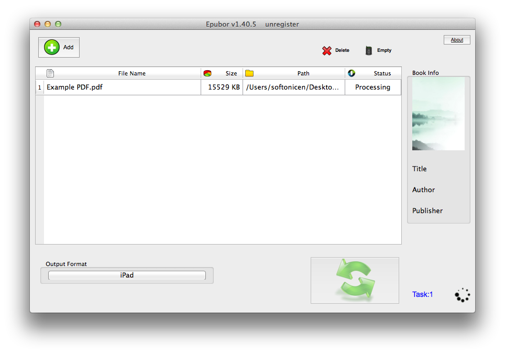
Task: Click the pie chart icon in Size header
Action: click(207, 73)
